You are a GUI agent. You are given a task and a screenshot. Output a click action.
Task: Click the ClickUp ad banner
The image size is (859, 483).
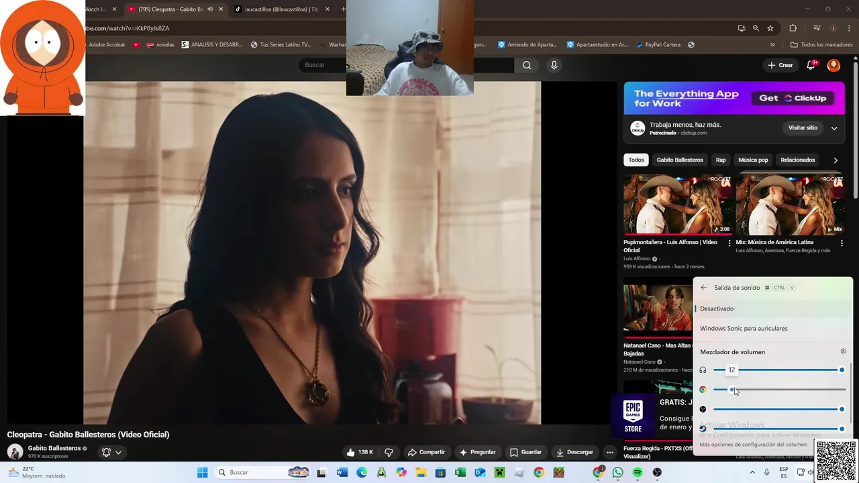(x=734, y=99)
